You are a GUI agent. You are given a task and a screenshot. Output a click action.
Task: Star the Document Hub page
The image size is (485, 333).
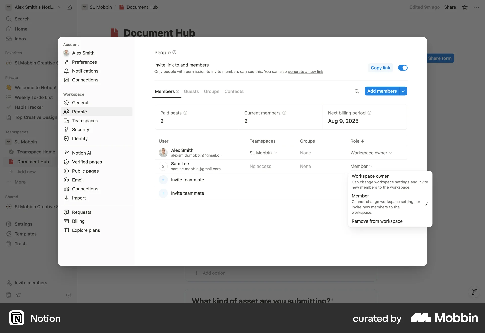point(465,7)
